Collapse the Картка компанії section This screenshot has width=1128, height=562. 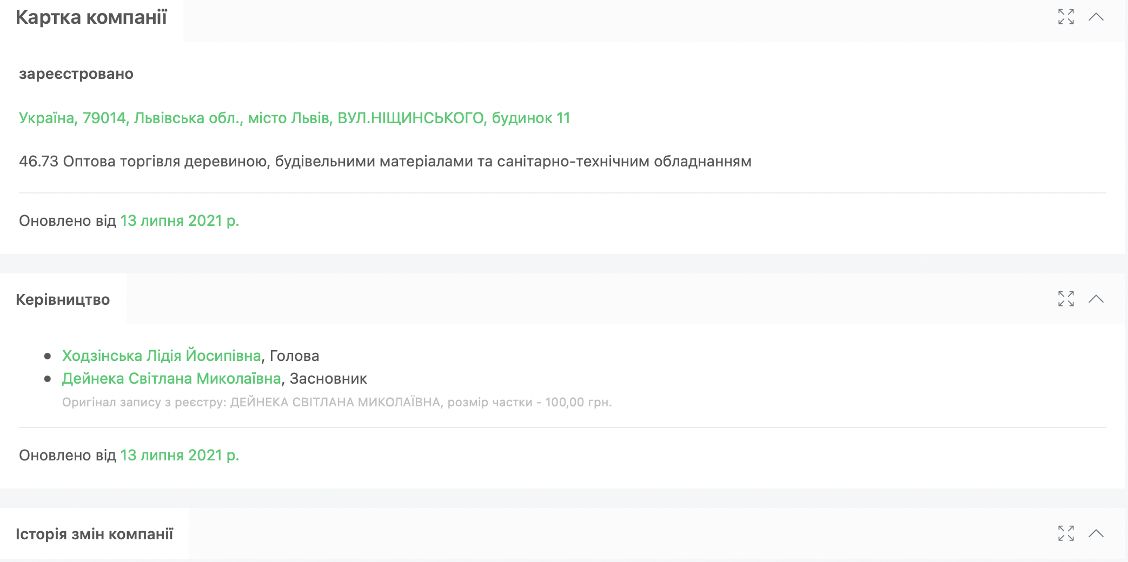(x=1096, y=17)
